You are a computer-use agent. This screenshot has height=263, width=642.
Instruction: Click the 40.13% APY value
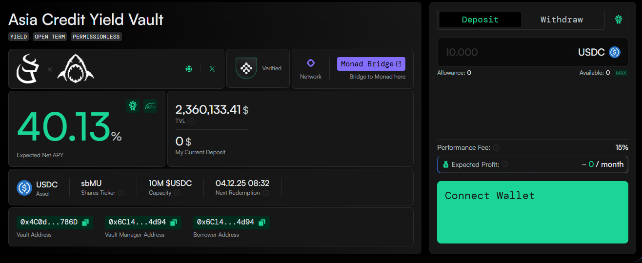[x=69, y=127]
